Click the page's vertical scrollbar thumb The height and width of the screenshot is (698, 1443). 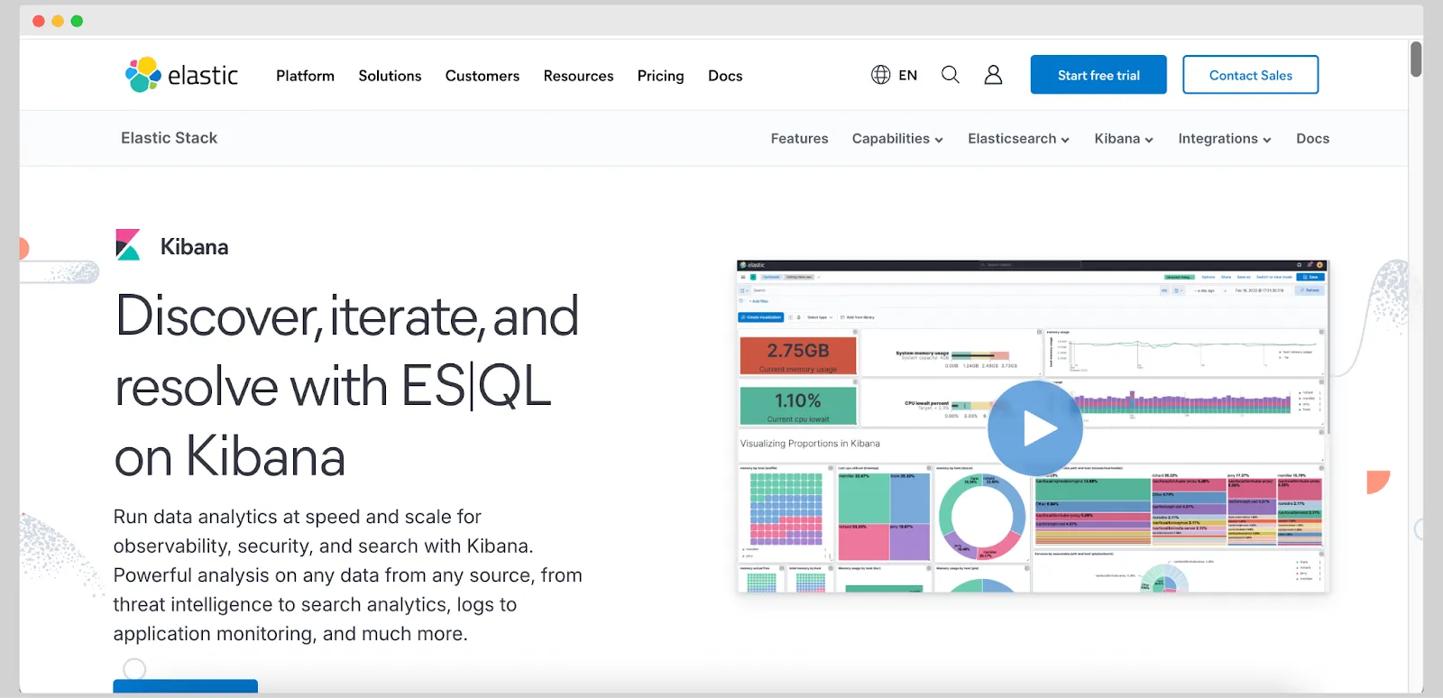(1416, 59)
